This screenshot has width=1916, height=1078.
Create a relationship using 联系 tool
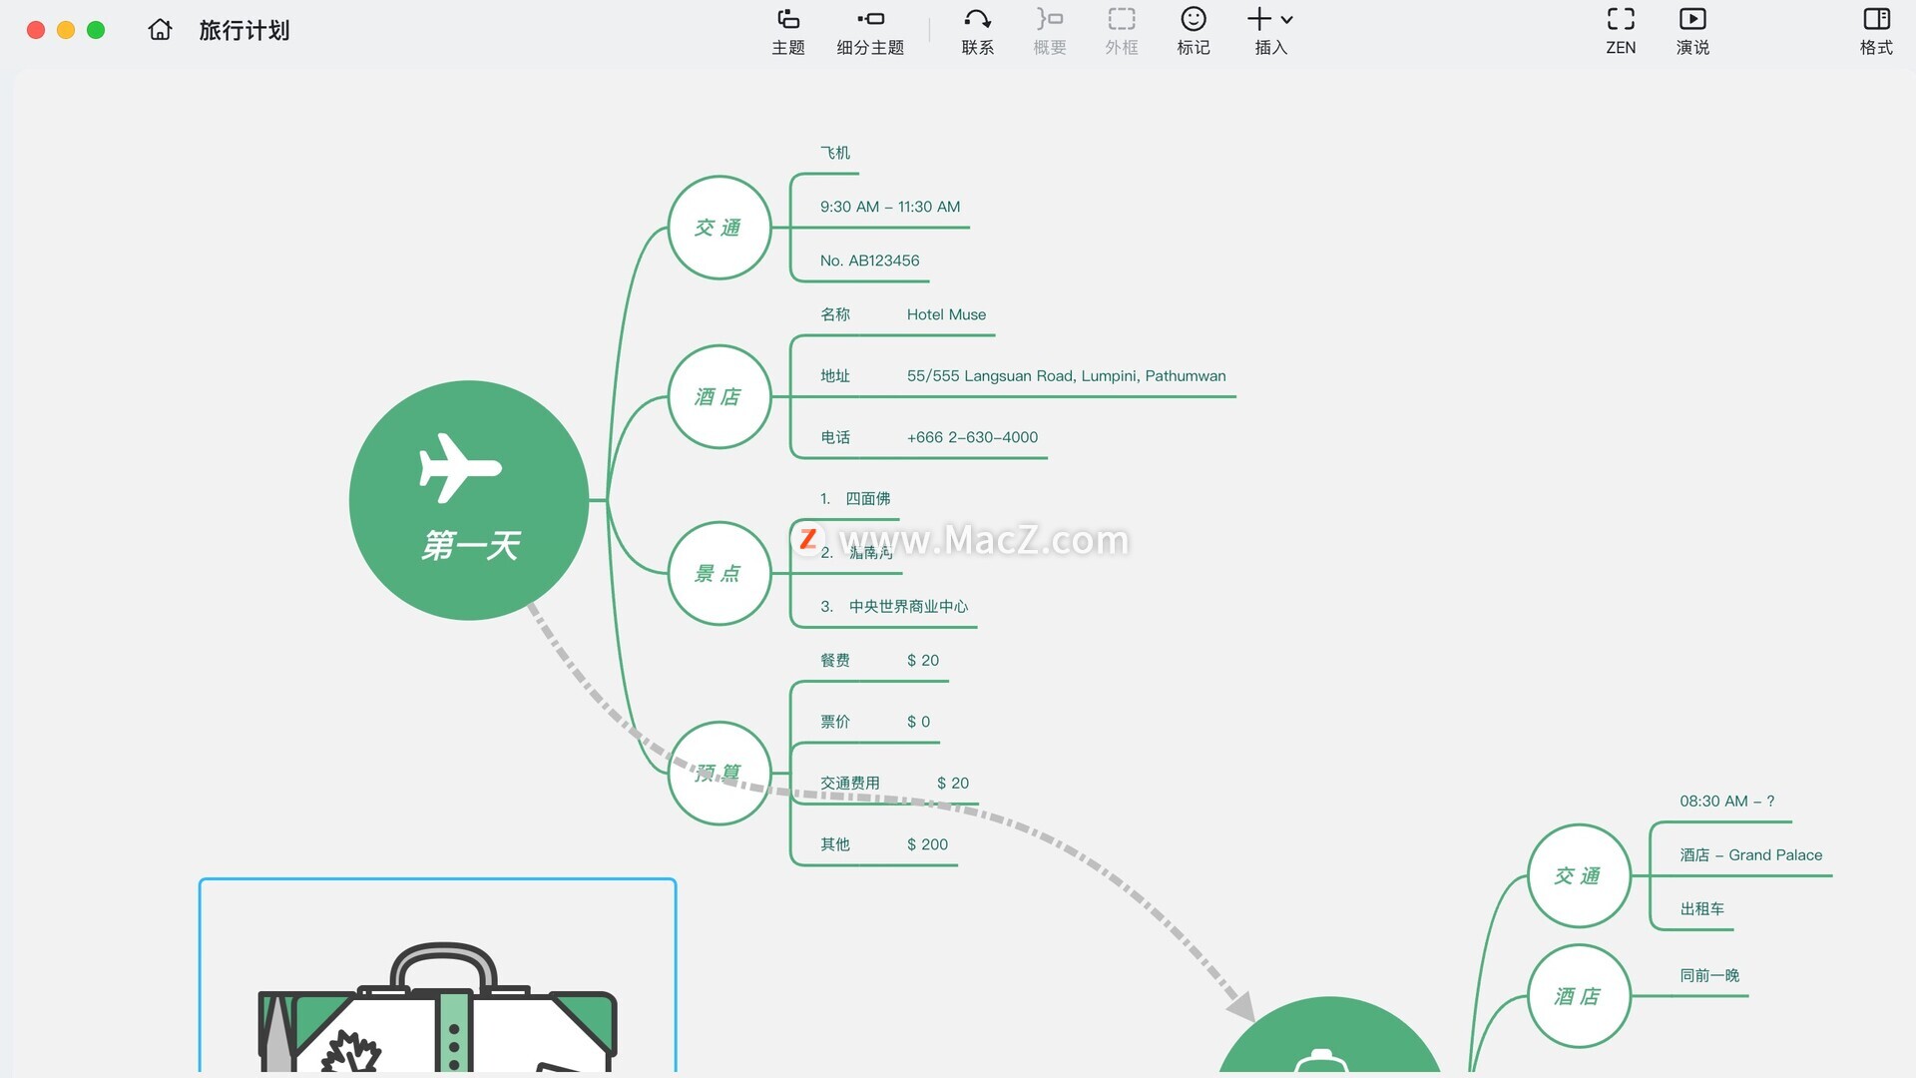[x=977, y=31]
